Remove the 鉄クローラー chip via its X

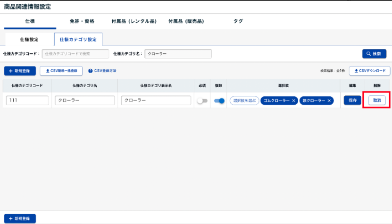point(329,100)
